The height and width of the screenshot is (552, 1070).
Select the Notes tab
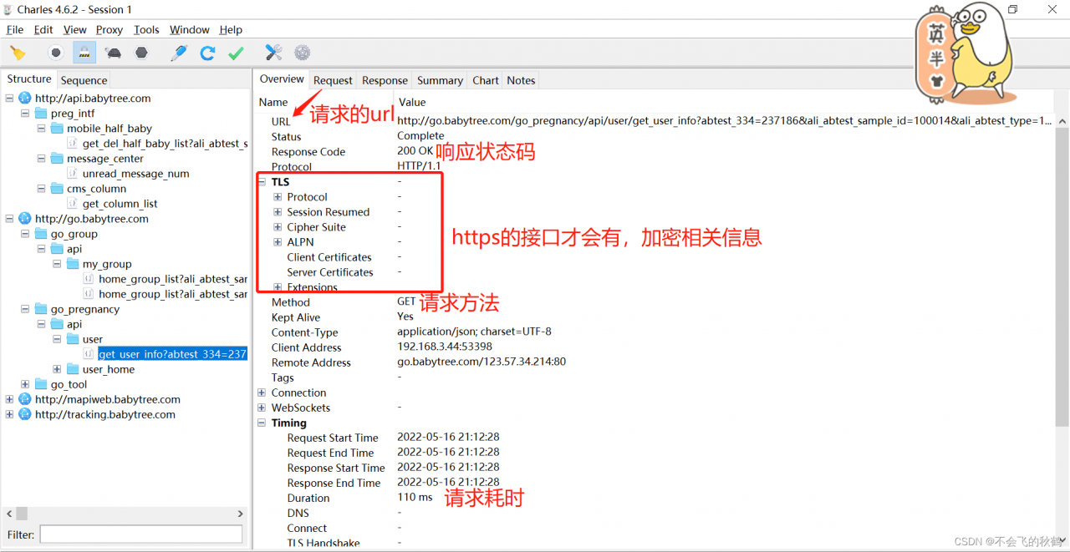point(521,80)
